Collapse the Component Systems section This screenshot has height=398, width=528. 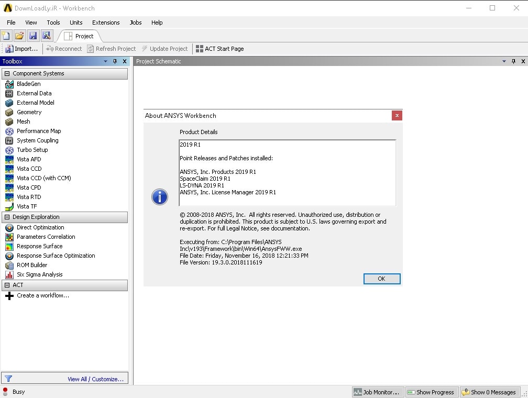click(7, 74)
